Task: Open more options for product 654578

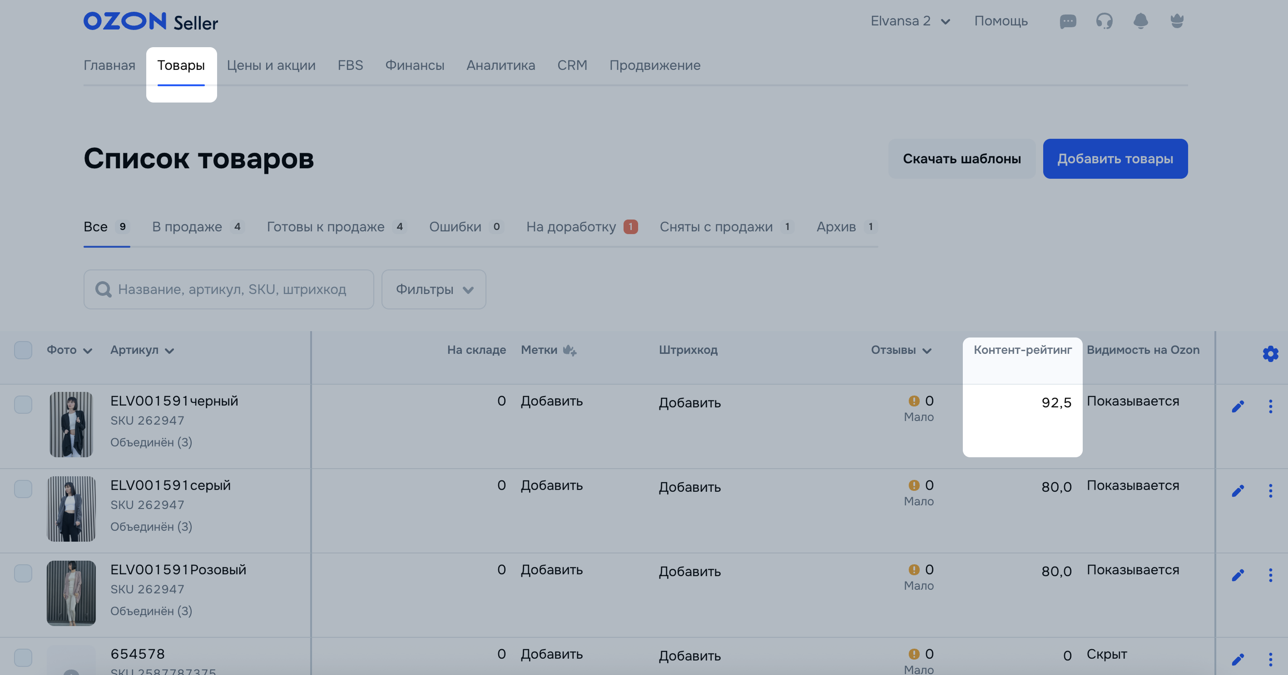Action: pyautogui.click(x=1270, y=660)
